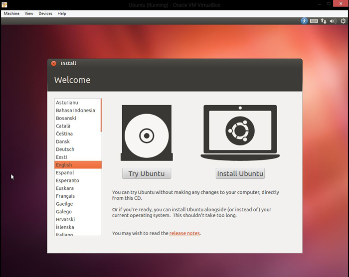
Task: Select the highlighted English language row
Action: coord(78,165)
